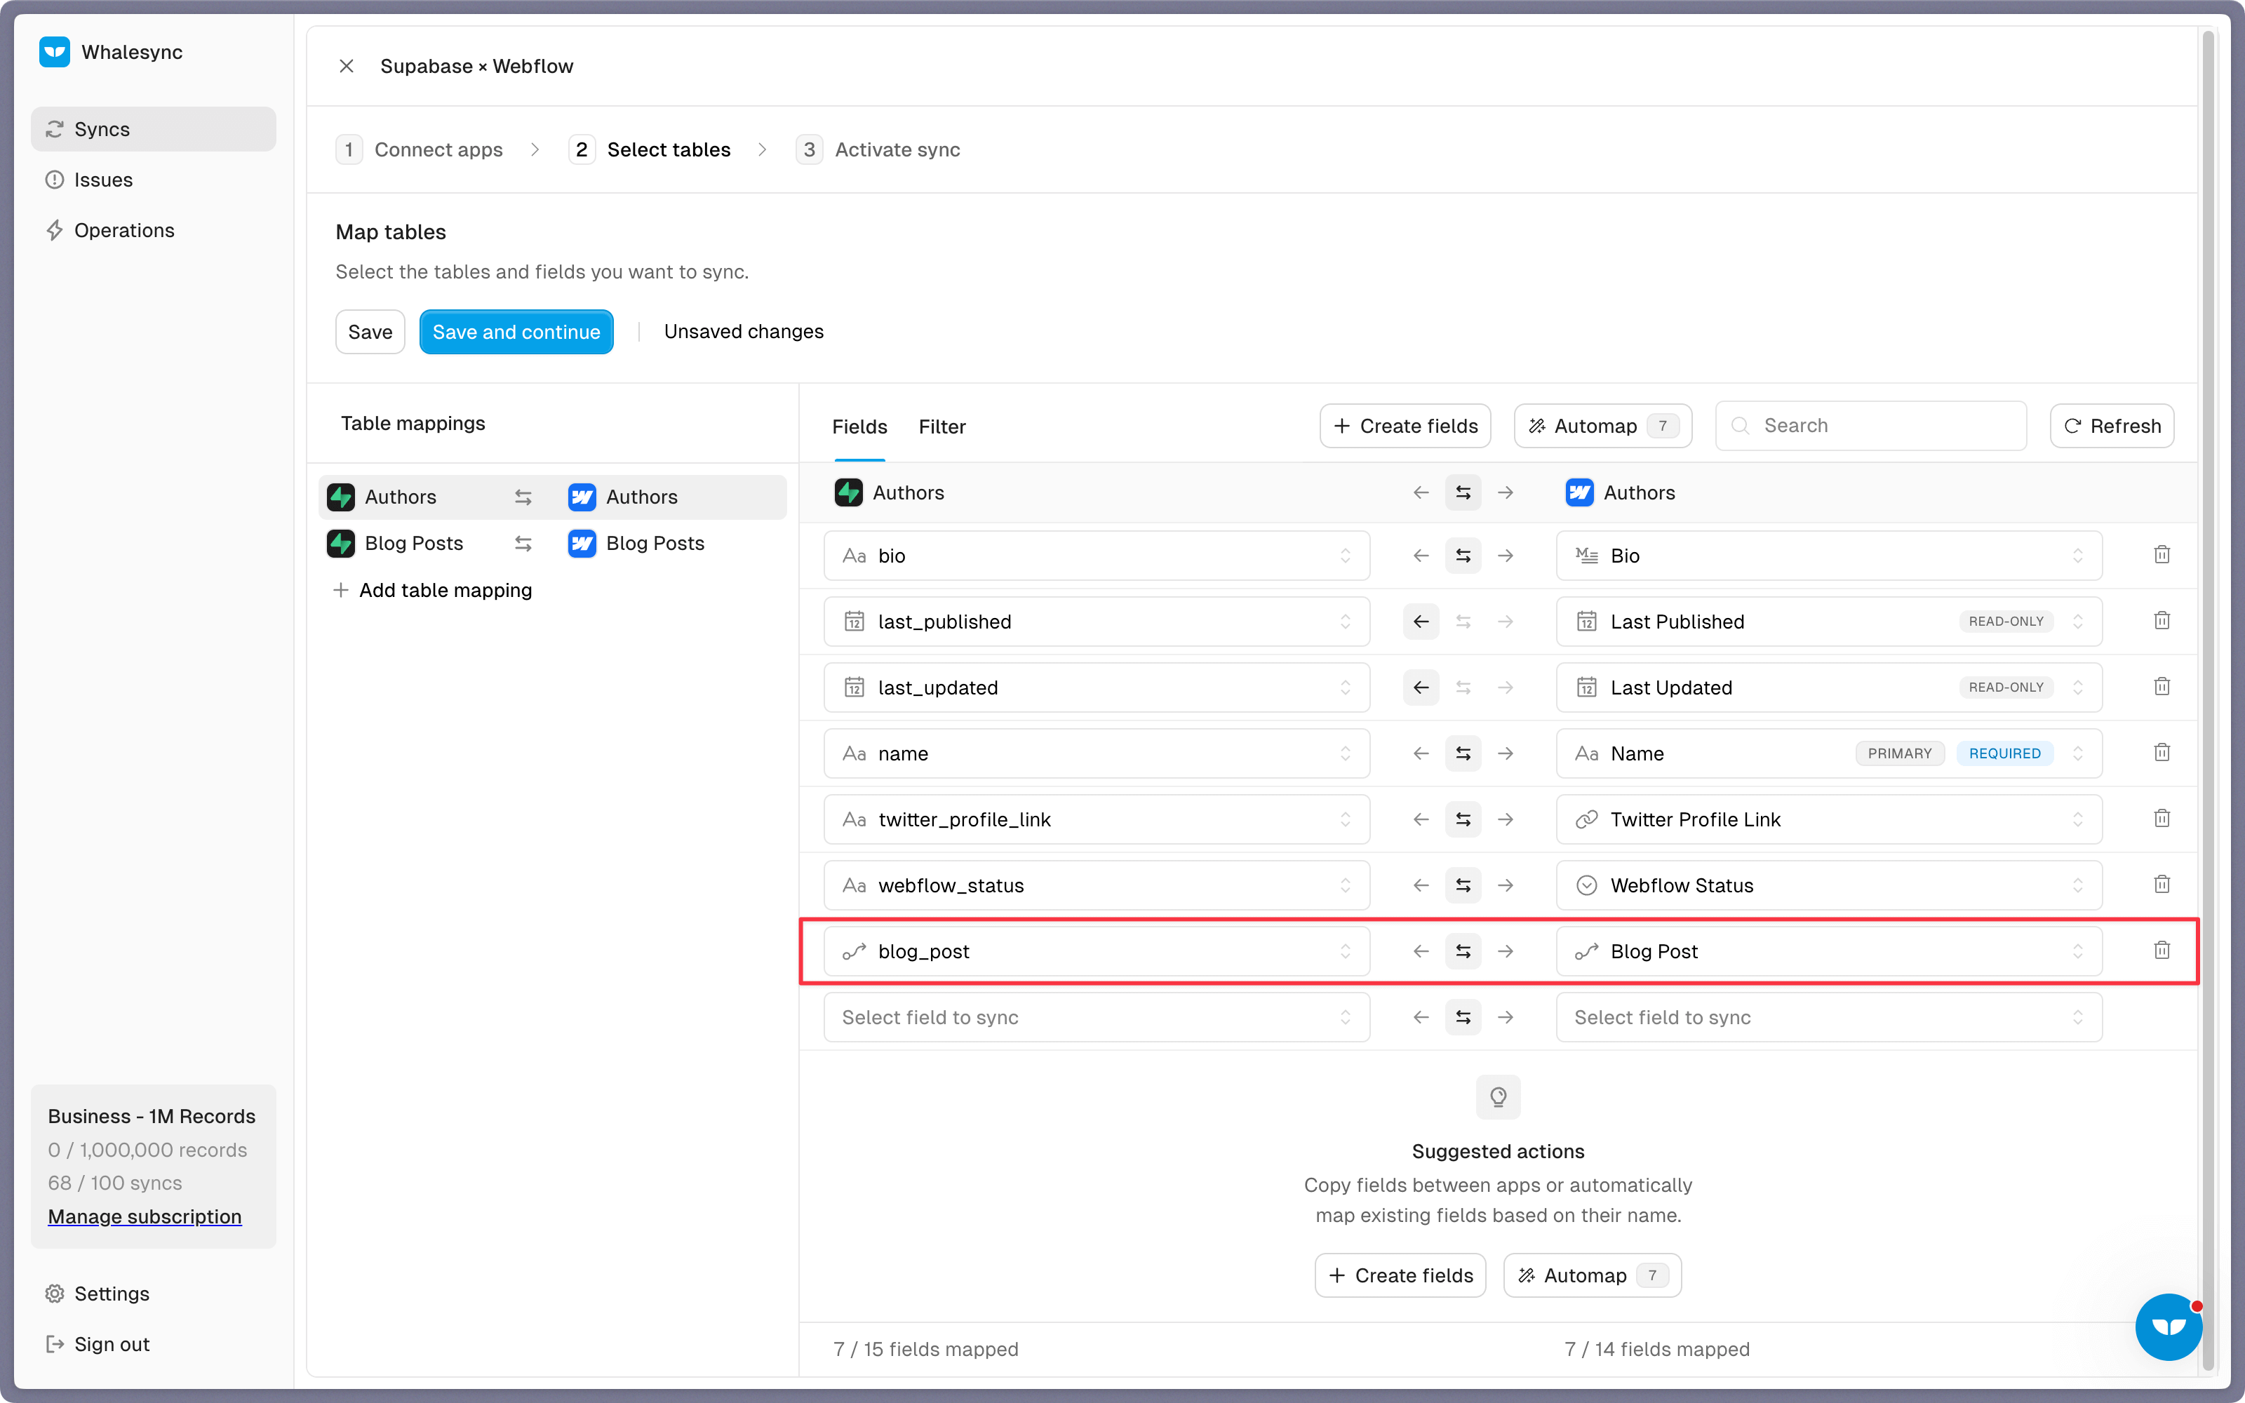The image size is (2245, 1403).
Task: Click the sync arrows icon for Blog Posts table mapping
Action: pyautogui.click(x=523, y=544)
